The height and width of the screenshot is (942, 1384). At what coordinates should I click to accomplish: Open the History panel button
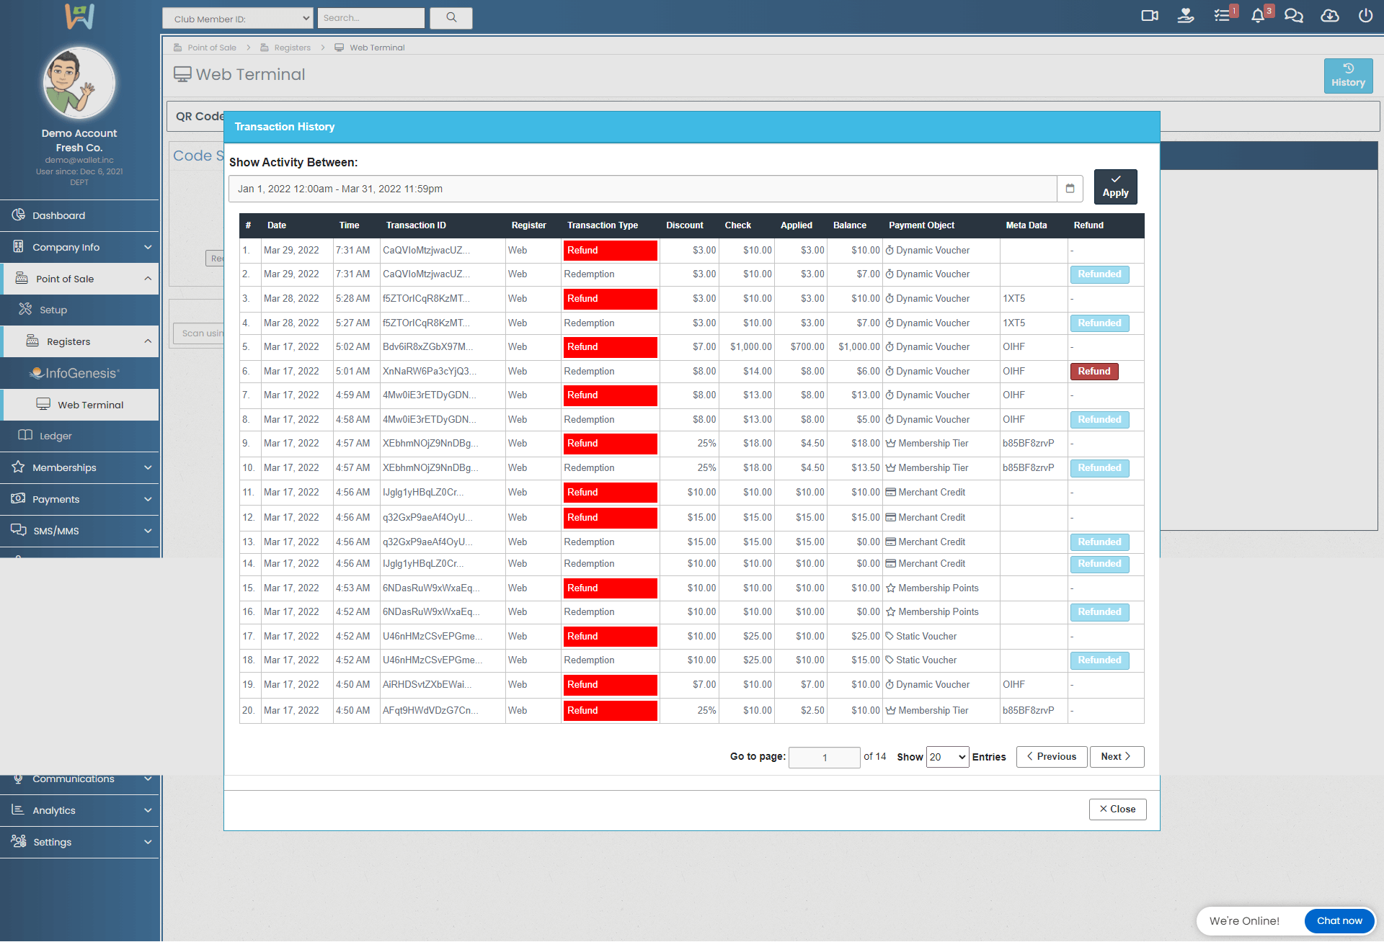[1348, 76]
